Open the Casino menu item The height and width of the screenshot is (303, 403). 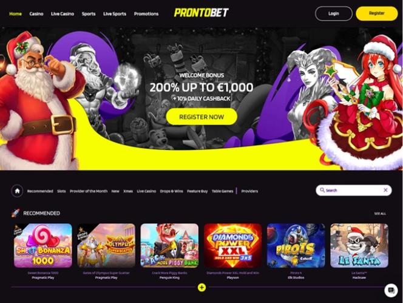pos(36,13)
